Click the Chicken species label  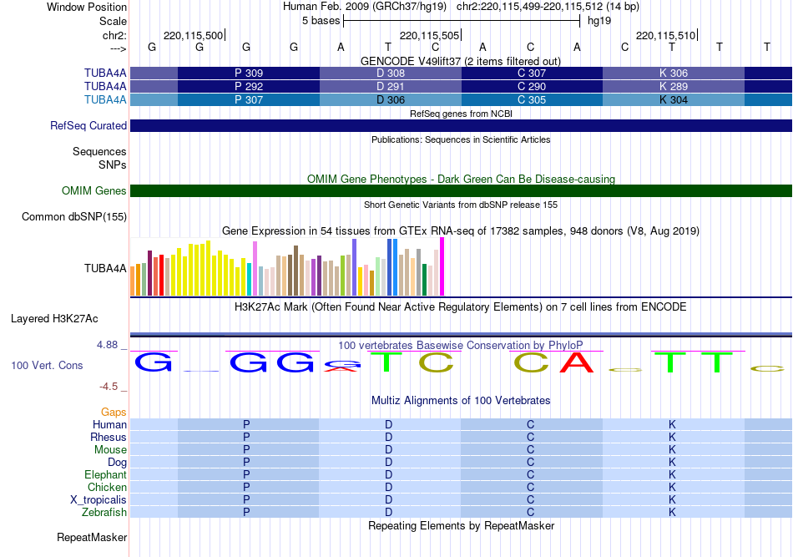[x=107, y=487]
